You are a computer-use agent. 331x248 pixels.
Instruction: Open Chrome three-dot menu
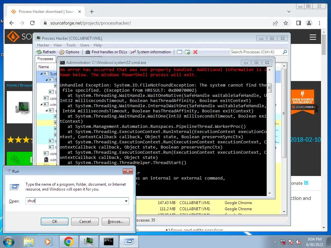click(319, 23)
